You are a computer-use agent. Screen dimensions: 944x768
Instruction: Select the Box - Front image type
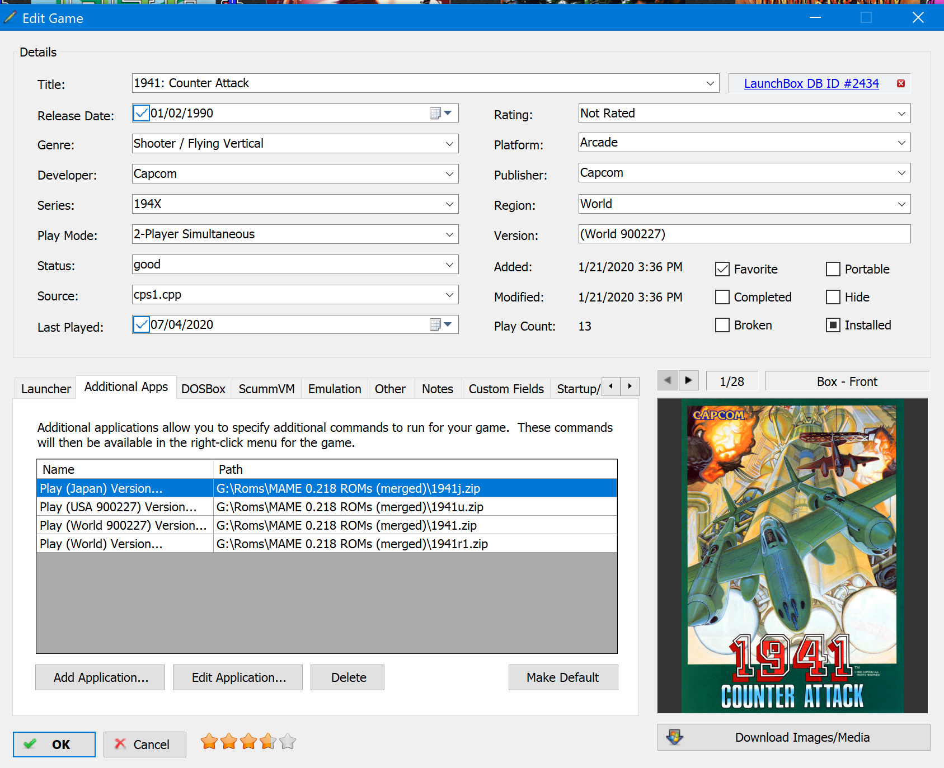(847, 381)
